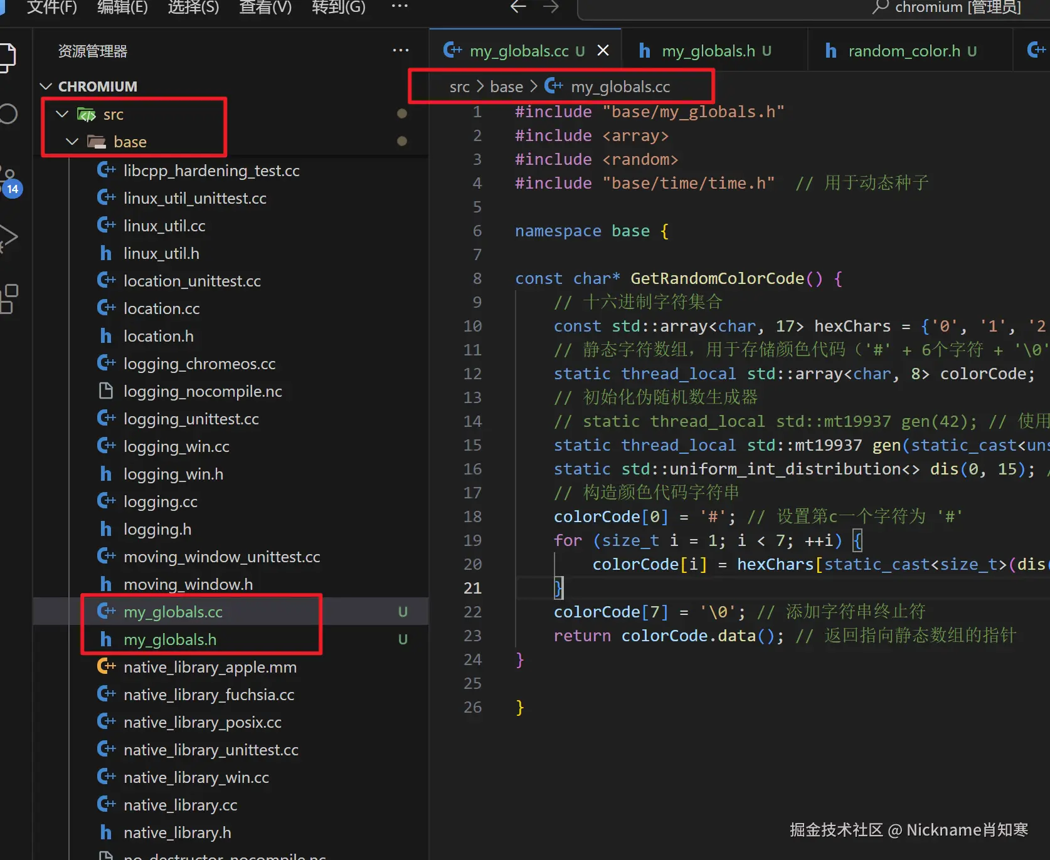The image size is (1050, 860).
Task: Open moving_window.h header file
Action: (188, 584)
